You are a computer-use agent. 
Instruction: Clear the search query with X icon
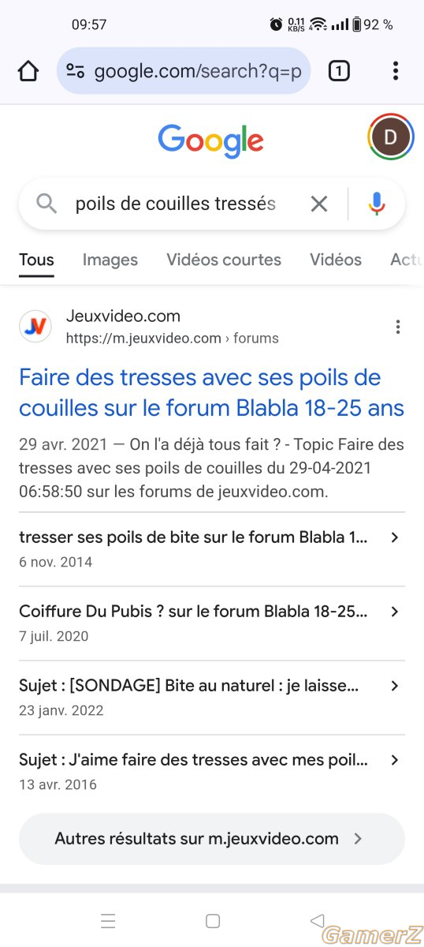click(319, 204)
